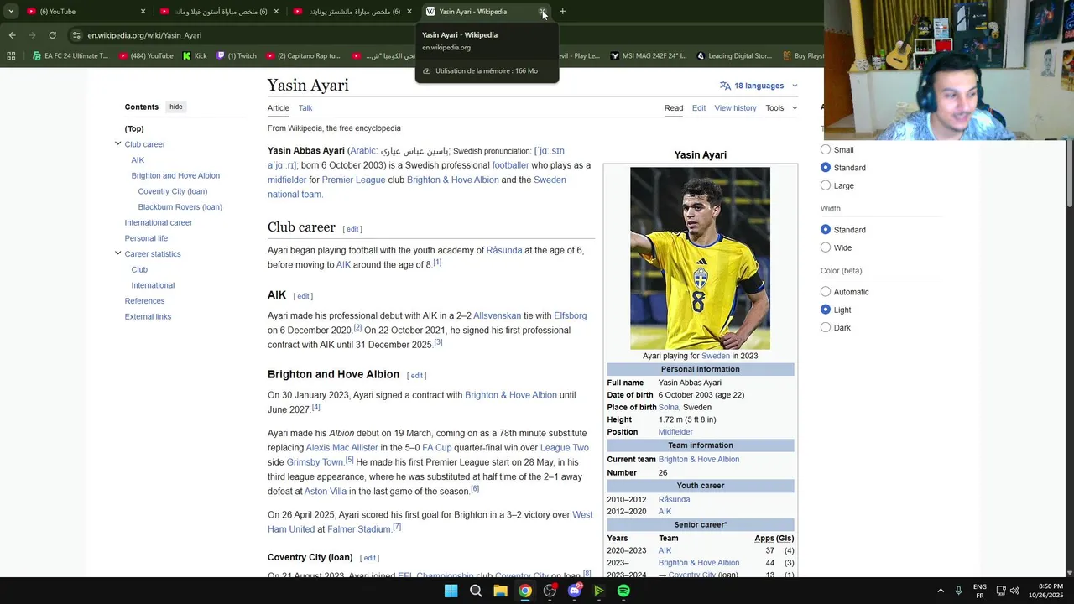
Task: Collapse the Club career contents section
Action: 118,143
